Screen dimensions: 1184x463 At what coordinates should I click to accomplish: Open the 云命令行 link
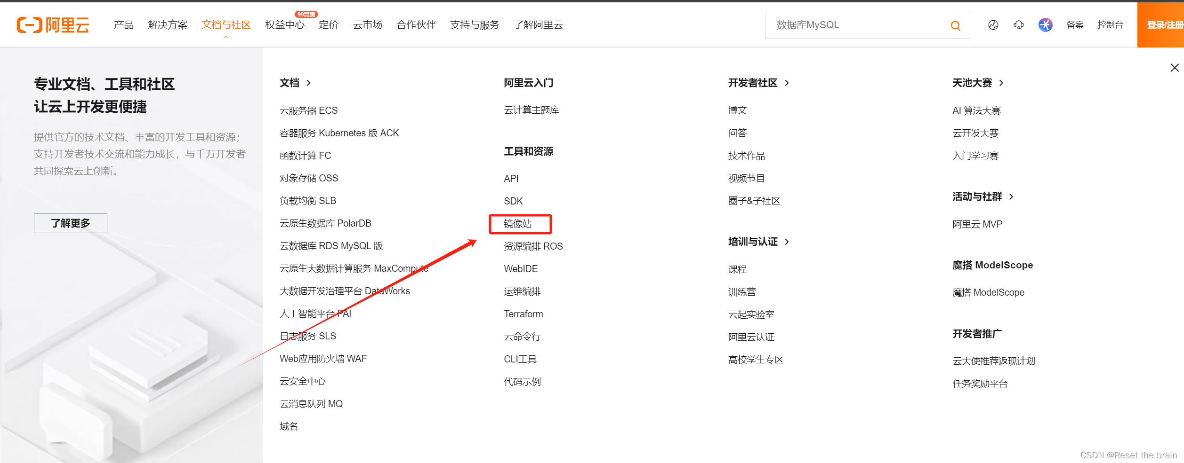(x=522, y=337)
